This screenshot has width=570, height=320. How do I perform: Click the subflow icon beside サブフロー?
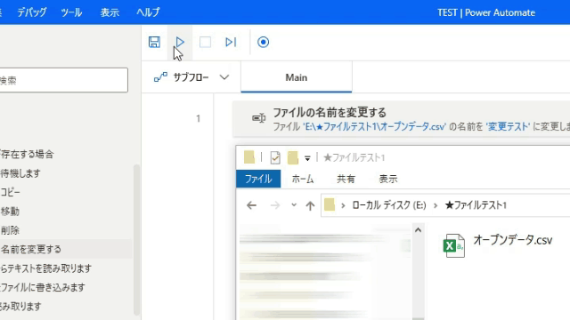pyautogui.click(x=160, y=77)
